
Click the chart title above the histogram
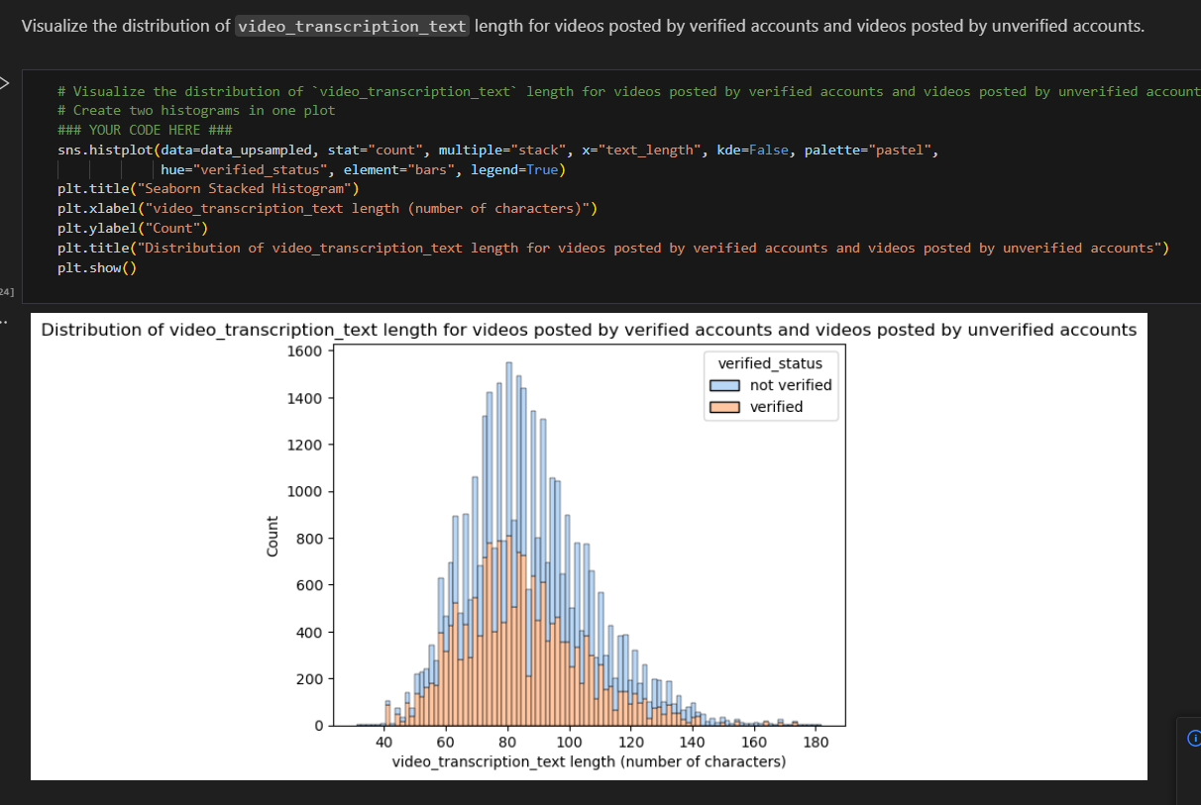[588, 330]
